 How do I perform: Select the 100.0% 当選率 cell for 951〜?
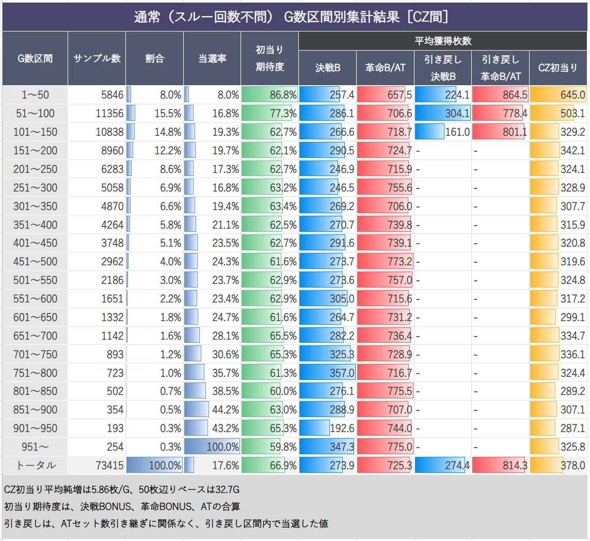point(212,447)
